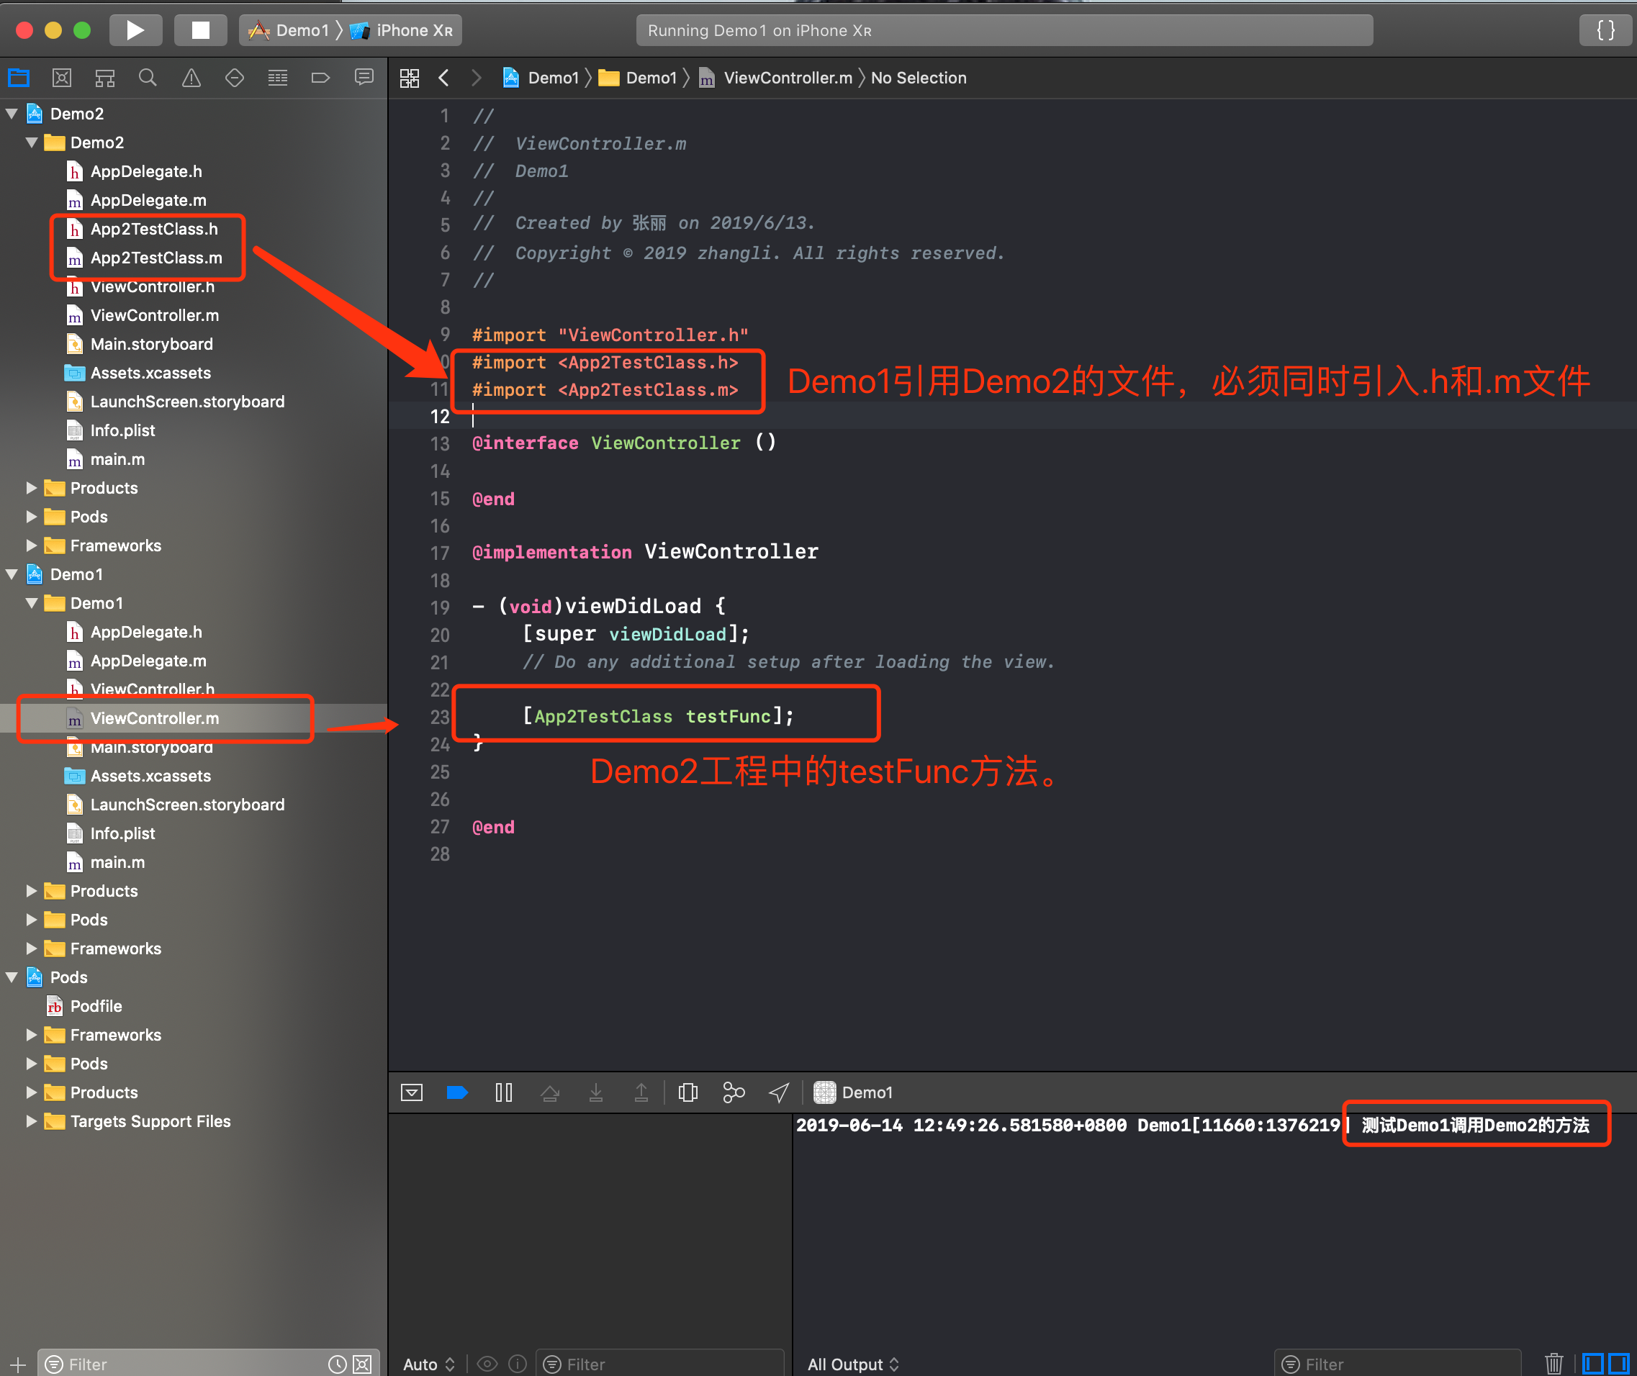The width and height of the screenshot is (1637, 1376).
Task: Show the Symbol navigator
Action: pyautogui.click(x=104, y=78)
